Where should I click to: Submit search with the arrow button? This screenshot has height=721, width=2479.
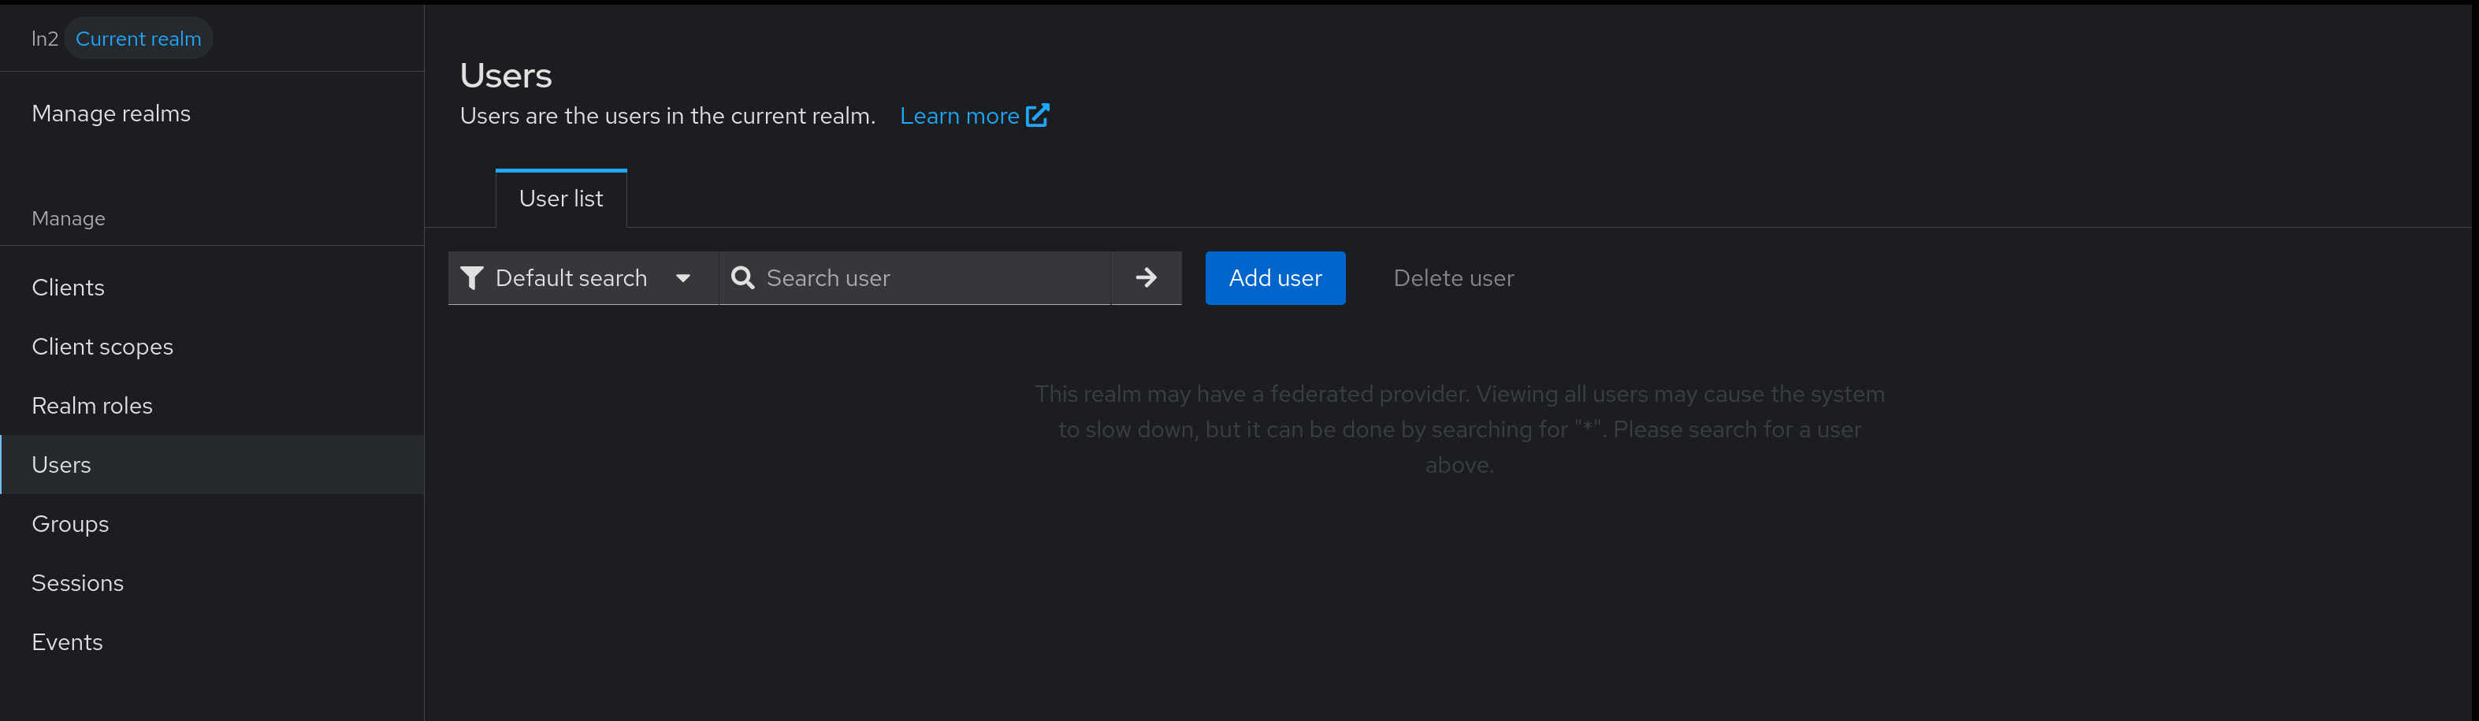pos(1145,278)
